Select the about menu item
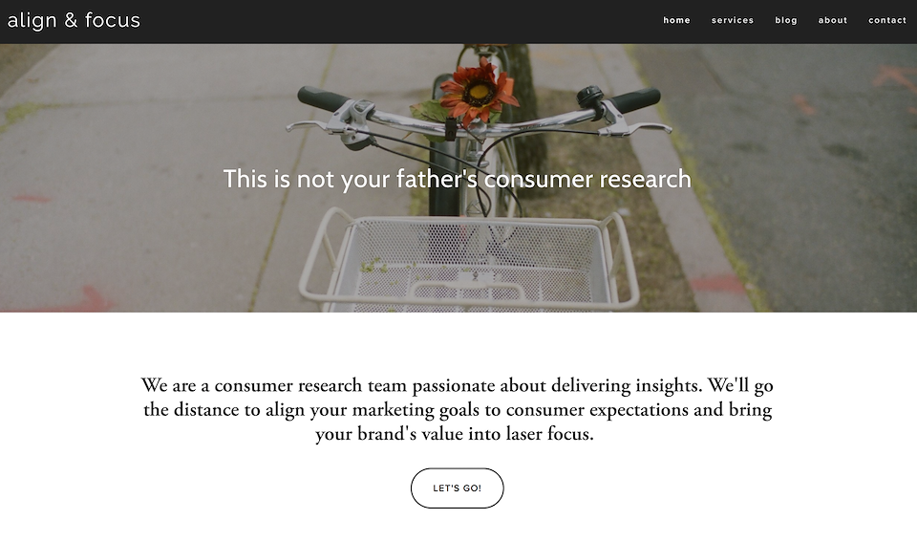The width and height of the screenshot is (917, 542). tap(833, 20)
